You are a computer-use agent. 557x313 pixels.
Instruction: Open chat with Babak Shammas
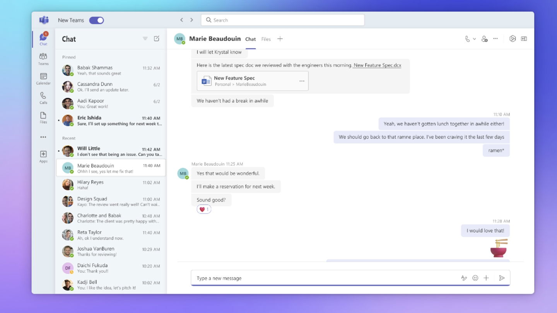point(111,70)
